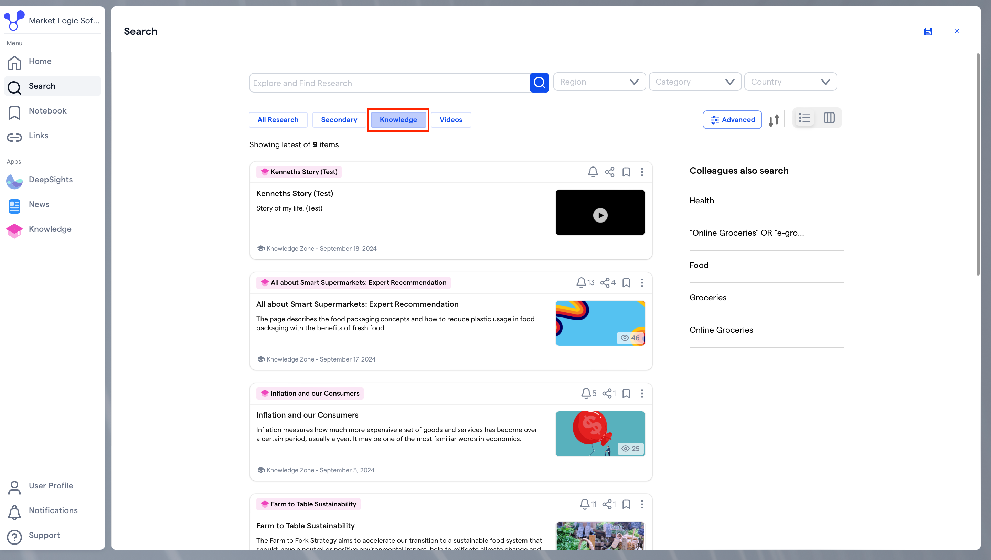
Task: Switch to column view layout
Action: pyautogui.click(x=829, y=118)
